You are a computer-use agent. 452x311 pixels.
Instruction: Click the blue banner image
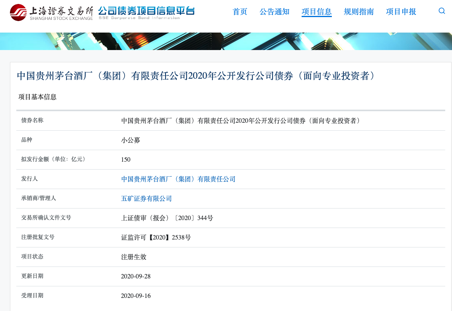pyautogui.click(x=226, y=41)
